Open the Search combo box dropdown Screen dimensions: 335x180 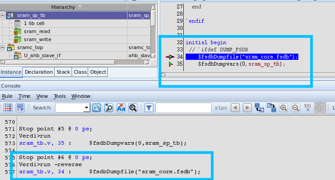[x=87, y=108]
